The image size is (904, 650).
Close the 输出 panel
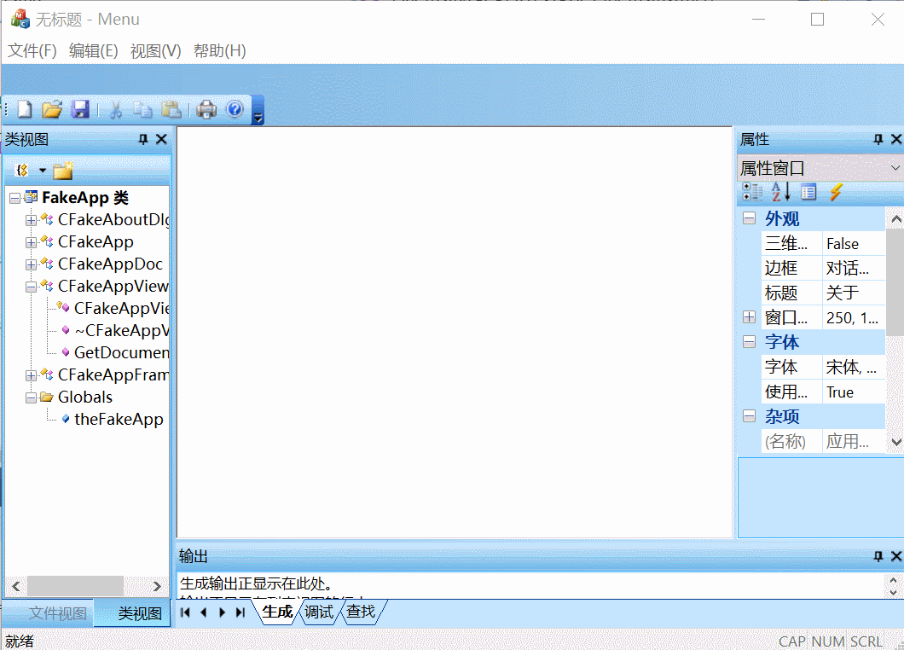point(896,556)
